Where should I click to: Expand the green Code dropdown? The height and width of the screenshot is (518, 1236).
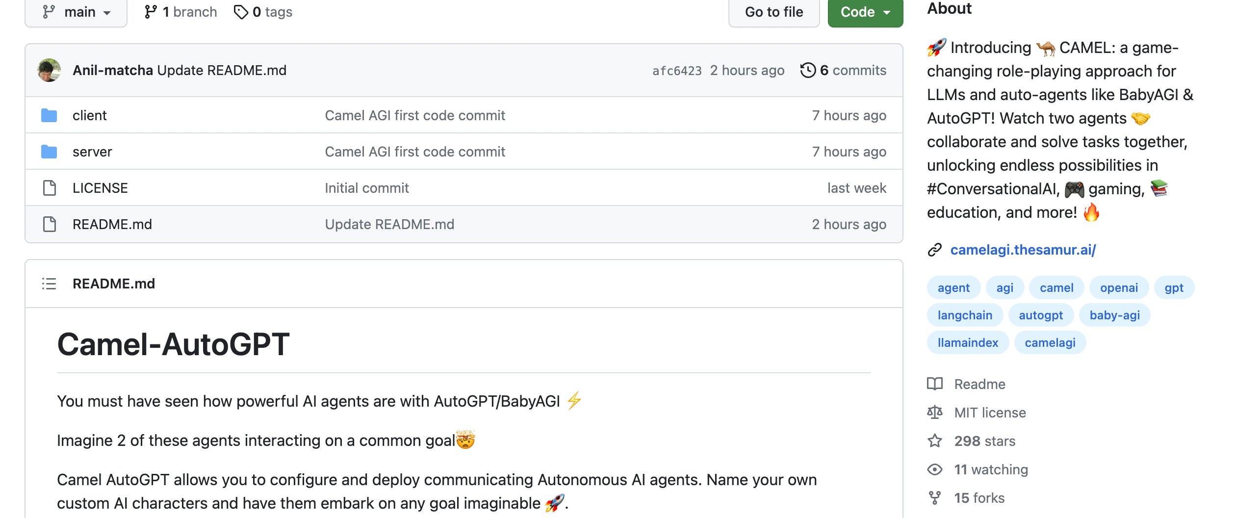tap(865, 12)
